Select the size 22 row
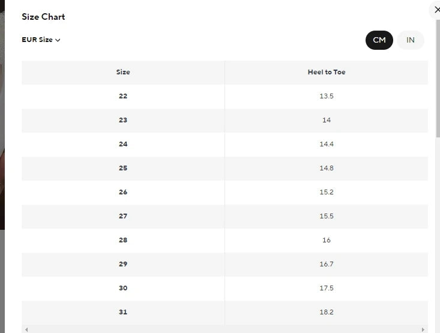Screen dimensions: 440x333 click(123, 96)
